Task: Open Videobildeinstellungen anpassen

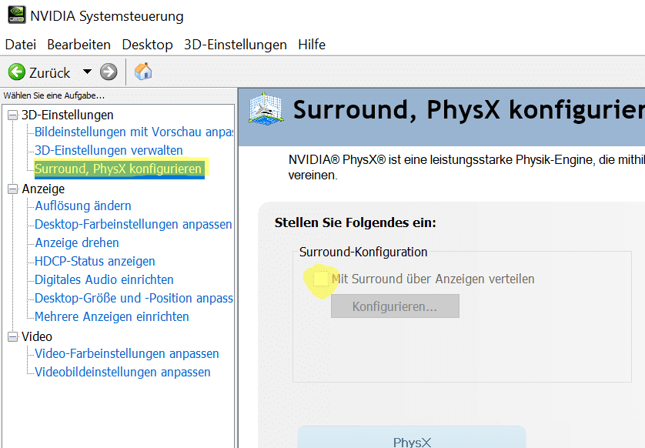Action: [x=122, y=373]
